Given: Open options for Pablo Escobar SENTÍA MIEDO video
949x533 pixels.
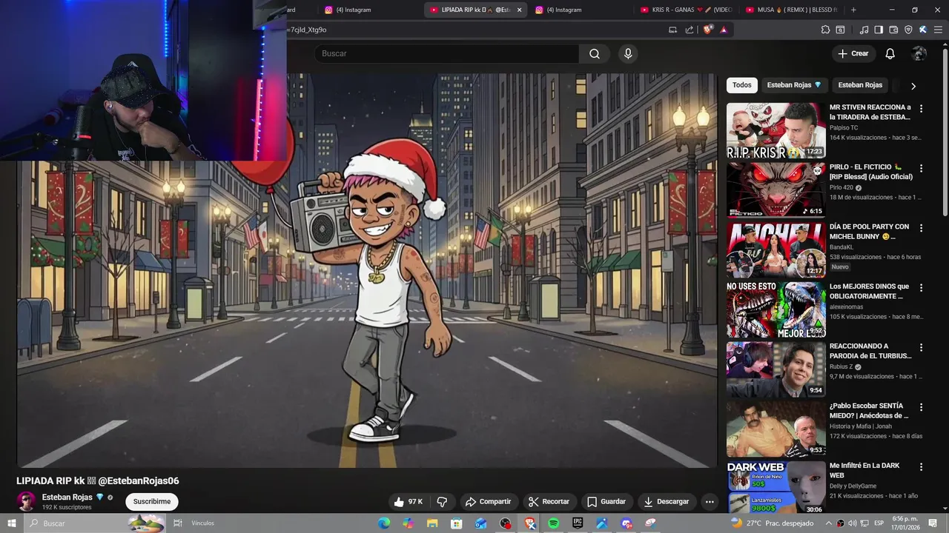Looking at the screenshot, I should pyautogui.click(x=921, y=407).
